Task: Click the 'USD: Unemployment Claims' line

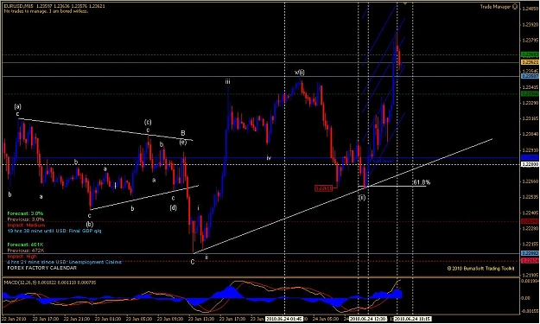Action: pos(65,262)
